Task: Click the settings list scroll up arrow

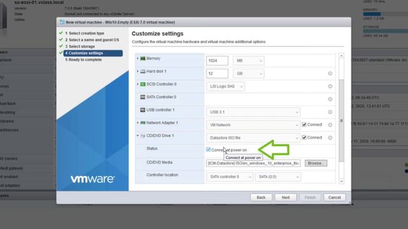Action: [342, 56]
